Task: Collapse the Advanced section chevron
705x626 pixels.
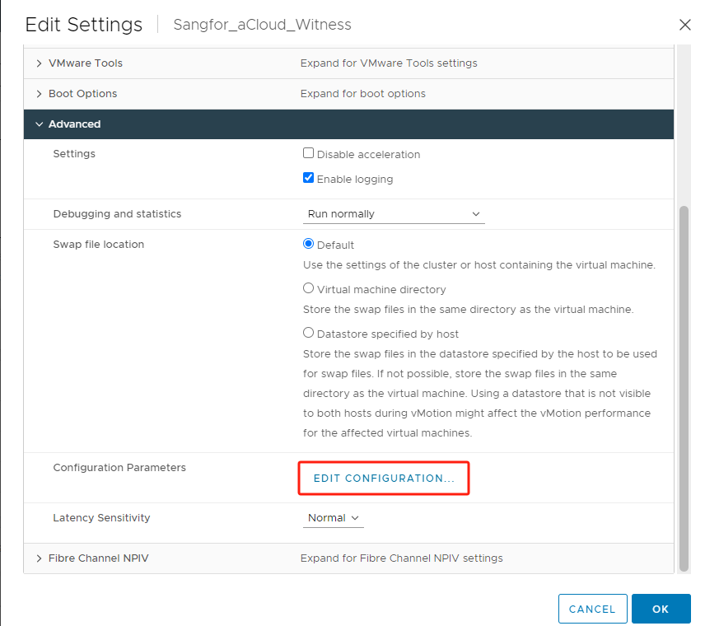Action: (x=39, y=124)
